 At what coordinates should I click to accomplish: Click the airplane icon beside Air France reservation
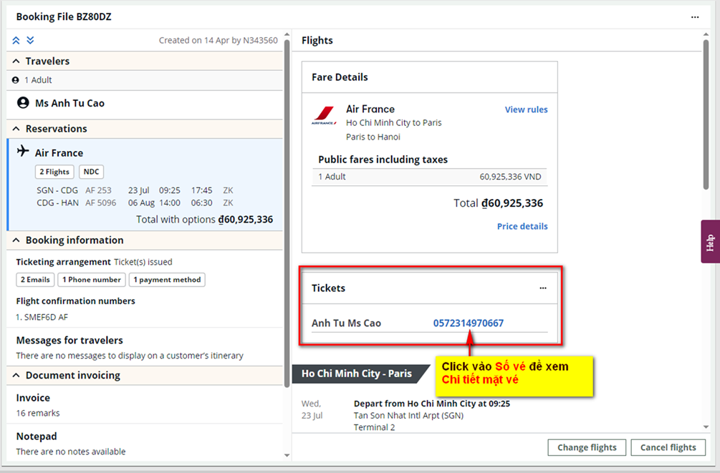coord(23,151)
